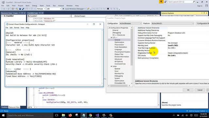Click the feedback icon beside the notifications flag

click(x=166, y=2)
